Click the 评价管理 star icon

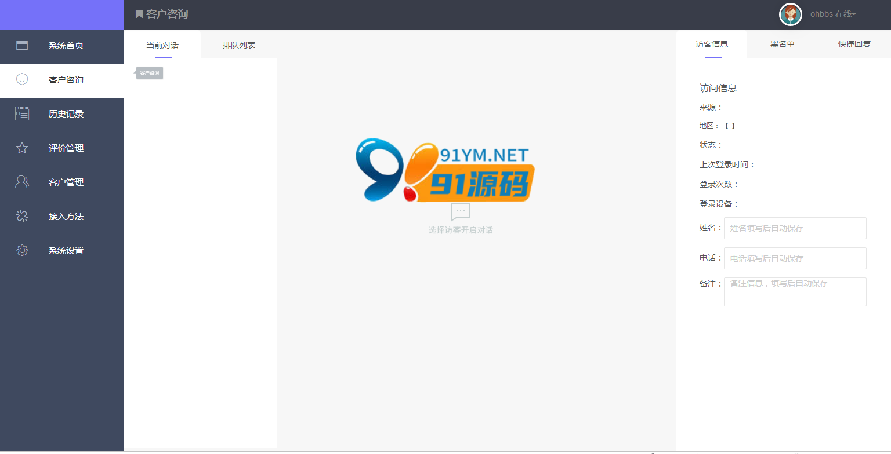pyautogui.click(x=22, y=148)
